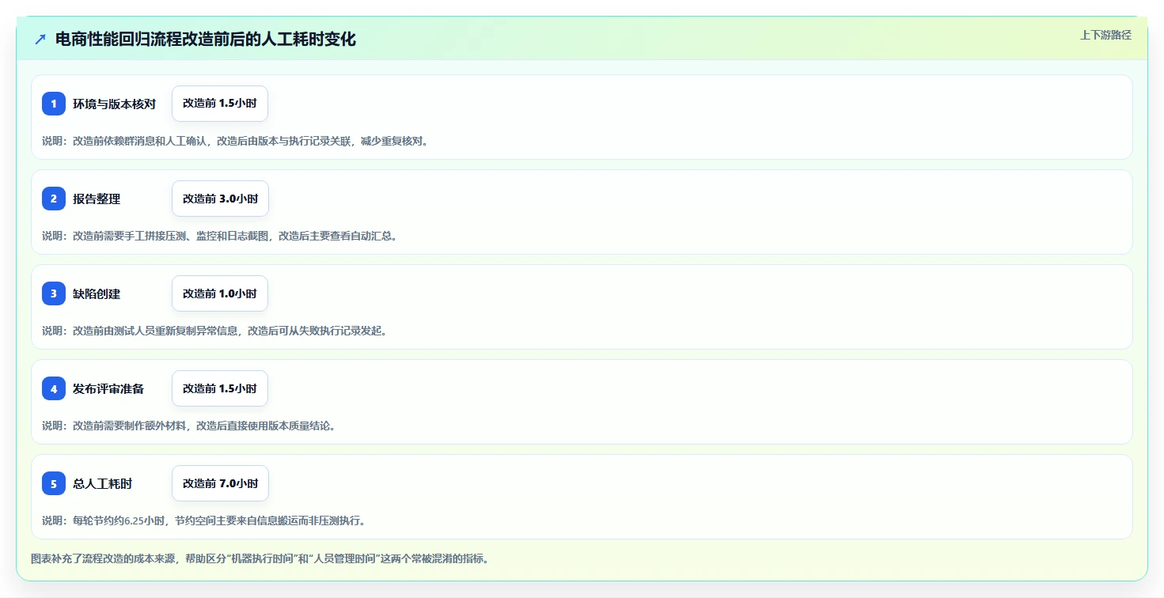Click the 缺陷创建 label
Image resolution: width=1164 pixels, height=598 pixels.
click(97, 293)
